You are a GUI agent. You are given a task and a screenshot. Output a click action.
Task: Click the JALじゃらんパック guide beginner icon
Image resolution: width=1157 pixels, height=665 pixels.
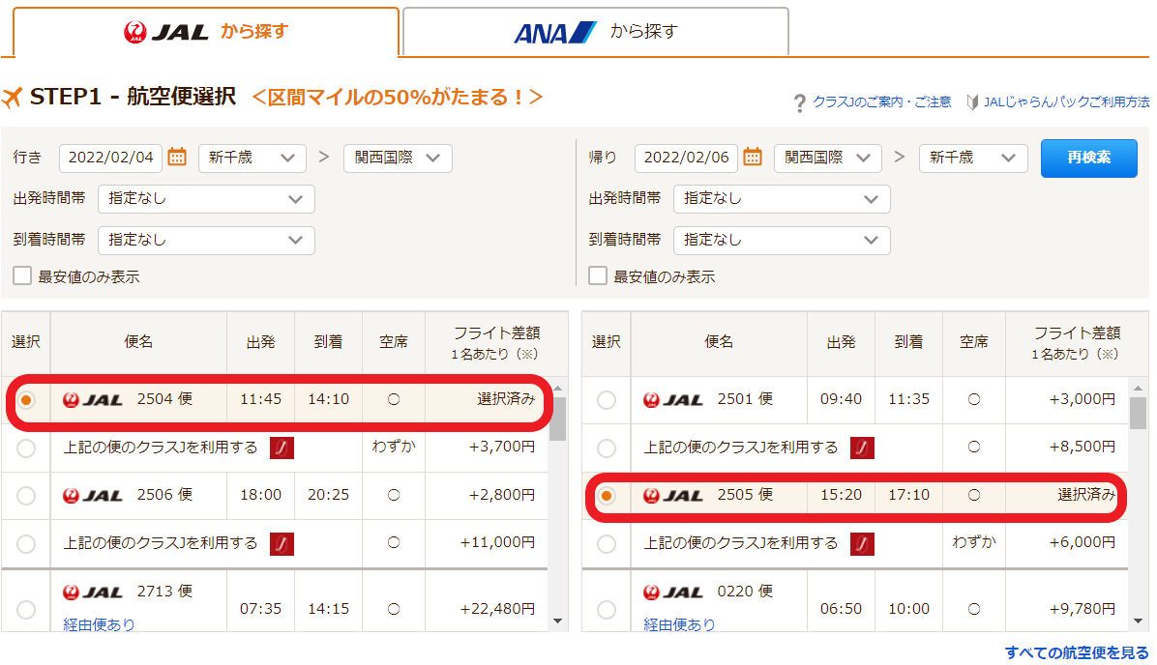(972, 101)
